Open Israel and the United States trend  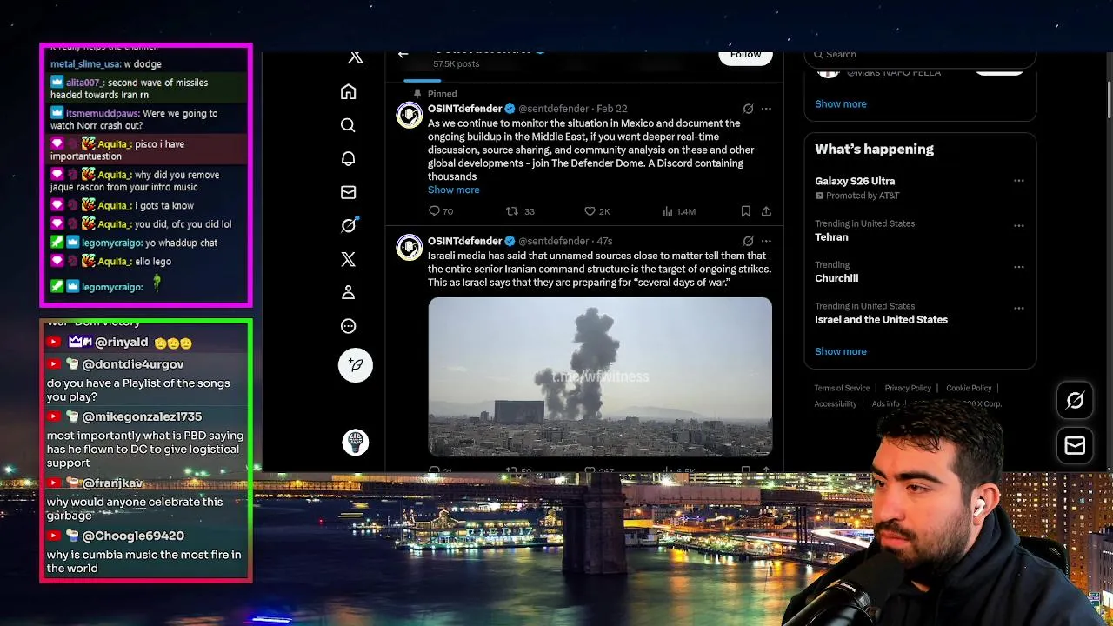pyautogui.click(x=881, y=319)
